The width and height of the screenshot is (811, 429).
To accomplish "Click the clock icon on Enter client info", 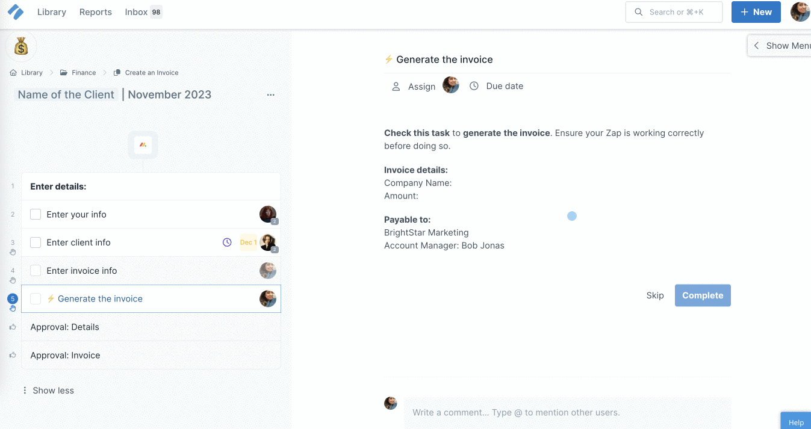I will tap(227, 242).
